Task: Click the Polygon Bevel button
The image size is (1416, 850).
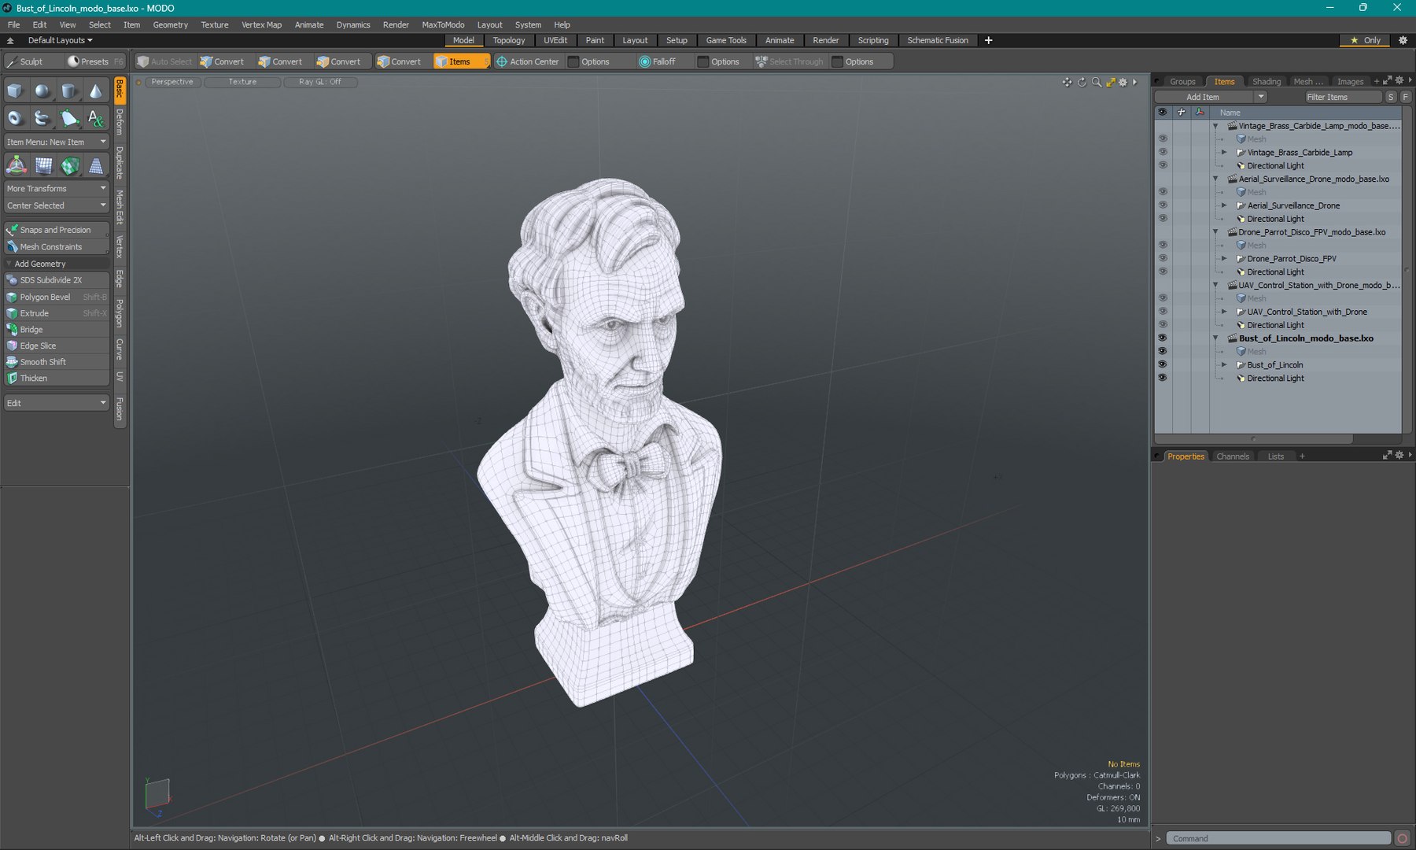Action: coord(56,297)
